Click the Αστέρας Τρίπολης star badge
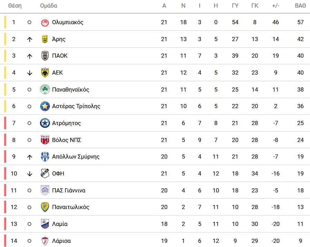 (x=45, y=106)
